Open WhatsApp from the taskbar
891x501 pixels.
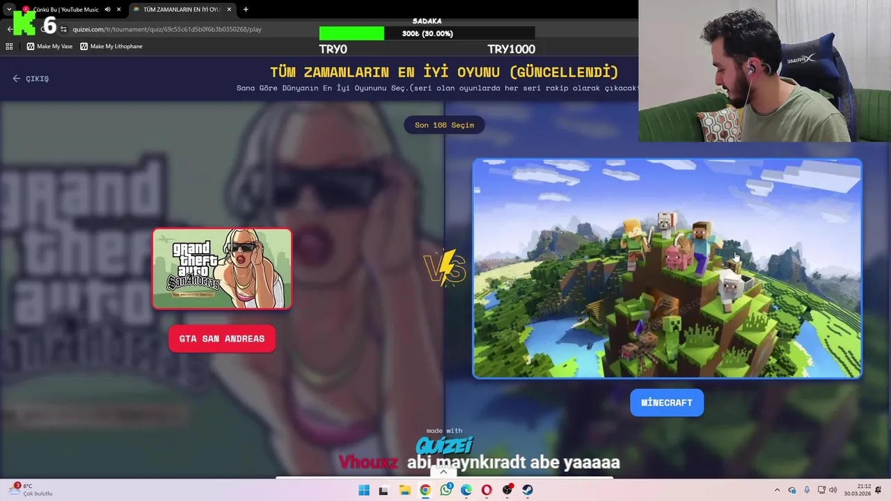(x=446, y=491)
